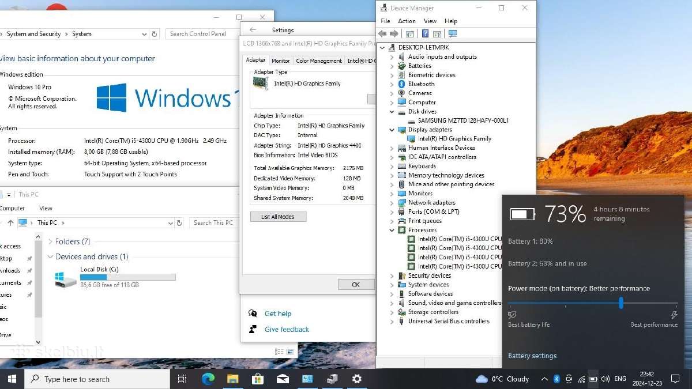Collapse the Folders (7) group
692x389 pixels.
click(x=50, y=241)
